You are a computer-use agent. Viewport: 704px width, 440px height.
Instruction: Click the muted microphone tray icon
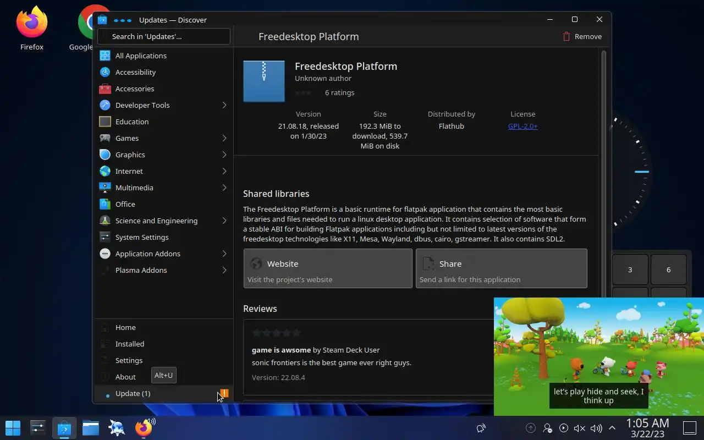point(580,428)
